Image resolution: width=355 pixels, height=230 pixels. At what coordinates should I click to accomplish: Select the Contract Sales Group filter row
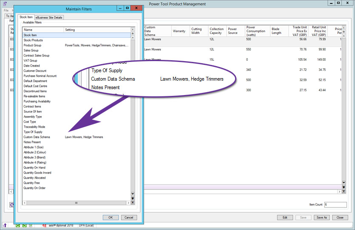[x=77, y=56]
